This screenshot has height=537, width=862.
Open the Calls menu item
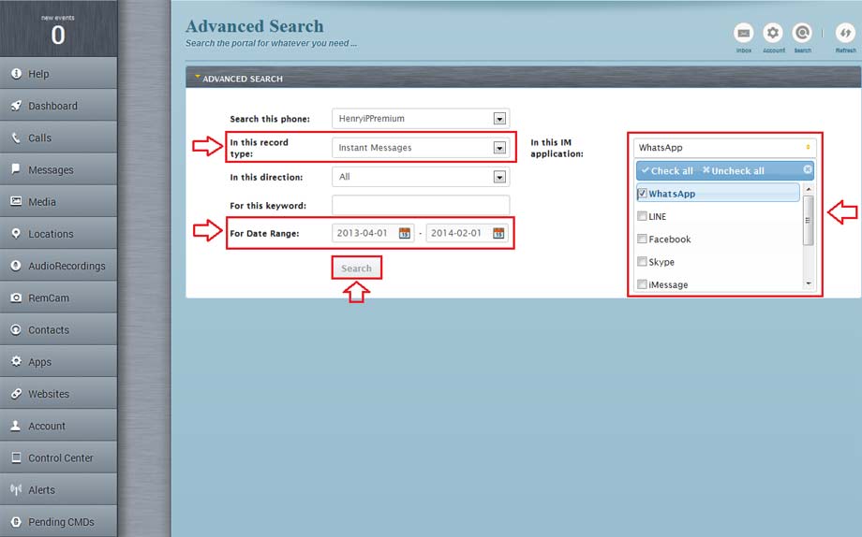(x=58, y=138)
